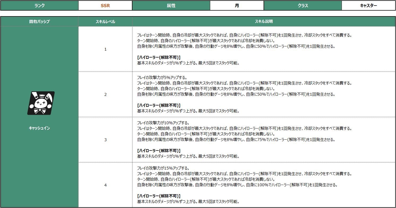
Task: Click the 固有パッシブ column header
Action: point(39,21)
